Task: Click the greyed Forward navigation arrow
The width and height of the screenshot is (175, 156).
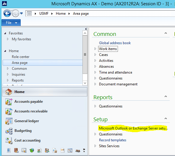Action: pos(15,14)
